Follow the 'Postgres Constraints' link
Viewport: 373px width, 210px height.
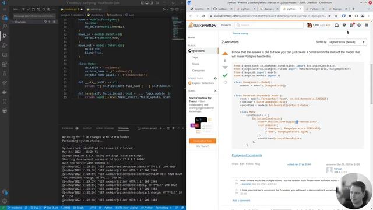[x=247, y=155]
